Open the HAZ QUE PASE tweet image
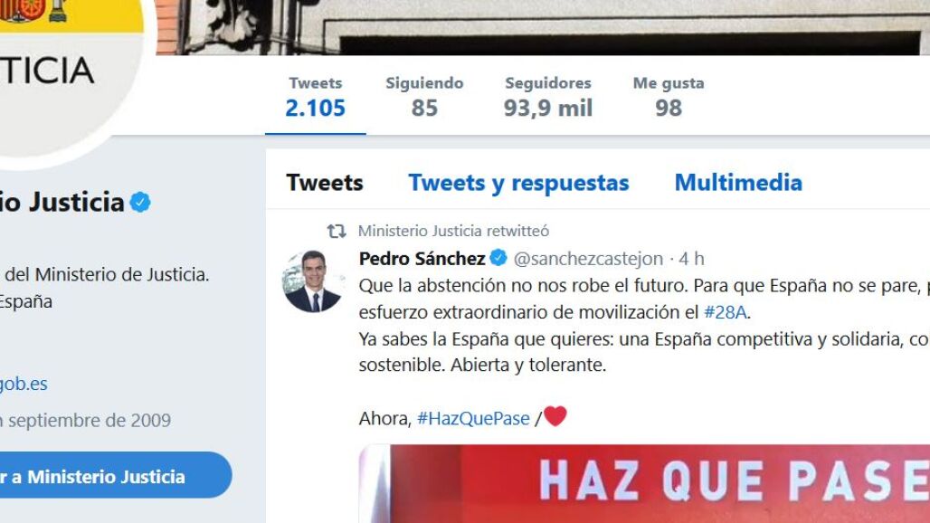The image size is (930, 523). point(644,484)
